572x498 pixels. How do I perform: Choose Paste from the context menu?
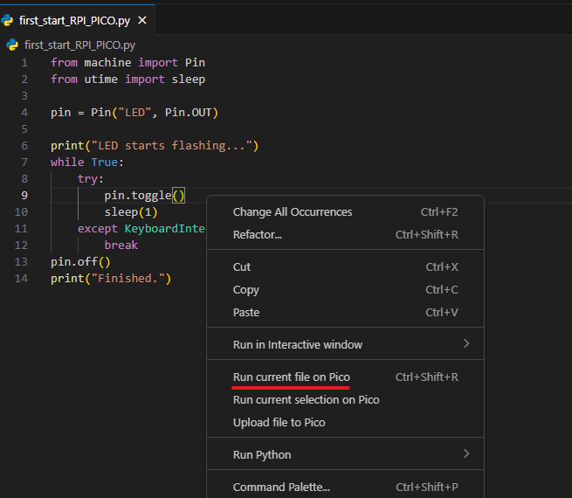(x=345, y=312)
